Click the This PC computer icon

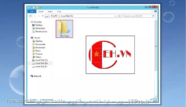click(32, 38)
